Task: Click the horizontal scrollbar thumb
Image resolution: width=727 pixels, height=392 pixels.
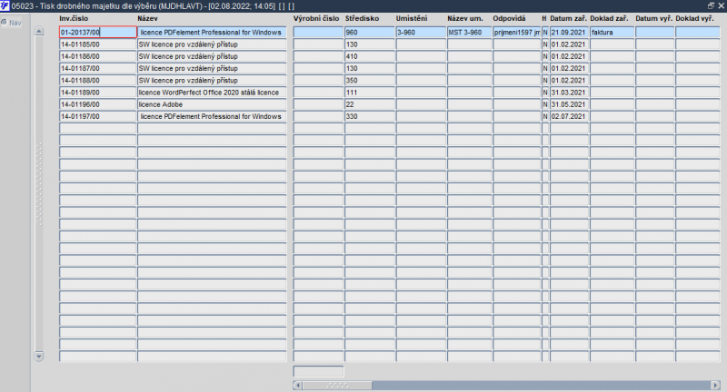Action: point(337,385)
